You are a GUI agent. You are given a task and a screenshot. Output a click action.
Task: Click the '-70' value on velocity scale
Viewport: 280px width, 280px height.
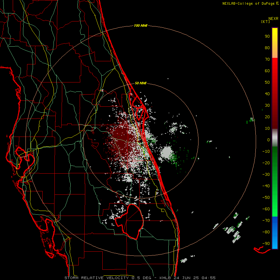[x=266, y=221]
